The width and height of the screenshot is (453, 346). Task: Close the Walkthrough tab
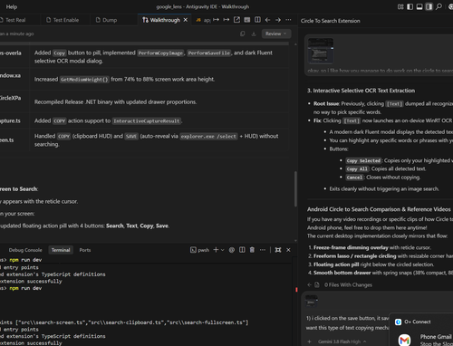[x=186, y=20]
